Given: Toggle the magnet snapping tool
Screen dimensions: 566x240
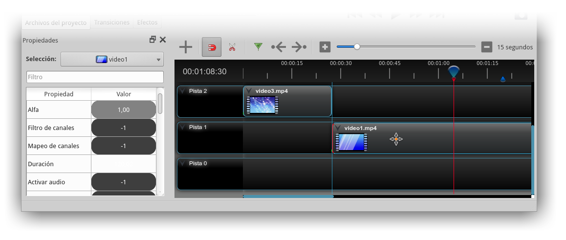Looking at the screenshot, I should coord(212,47).
